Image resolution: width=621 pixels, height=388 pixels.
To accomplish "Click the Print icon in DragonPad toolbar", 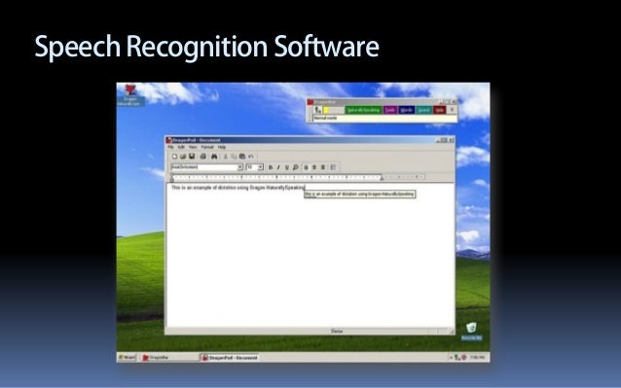I will pyautogui.click(x=203, y=157).
